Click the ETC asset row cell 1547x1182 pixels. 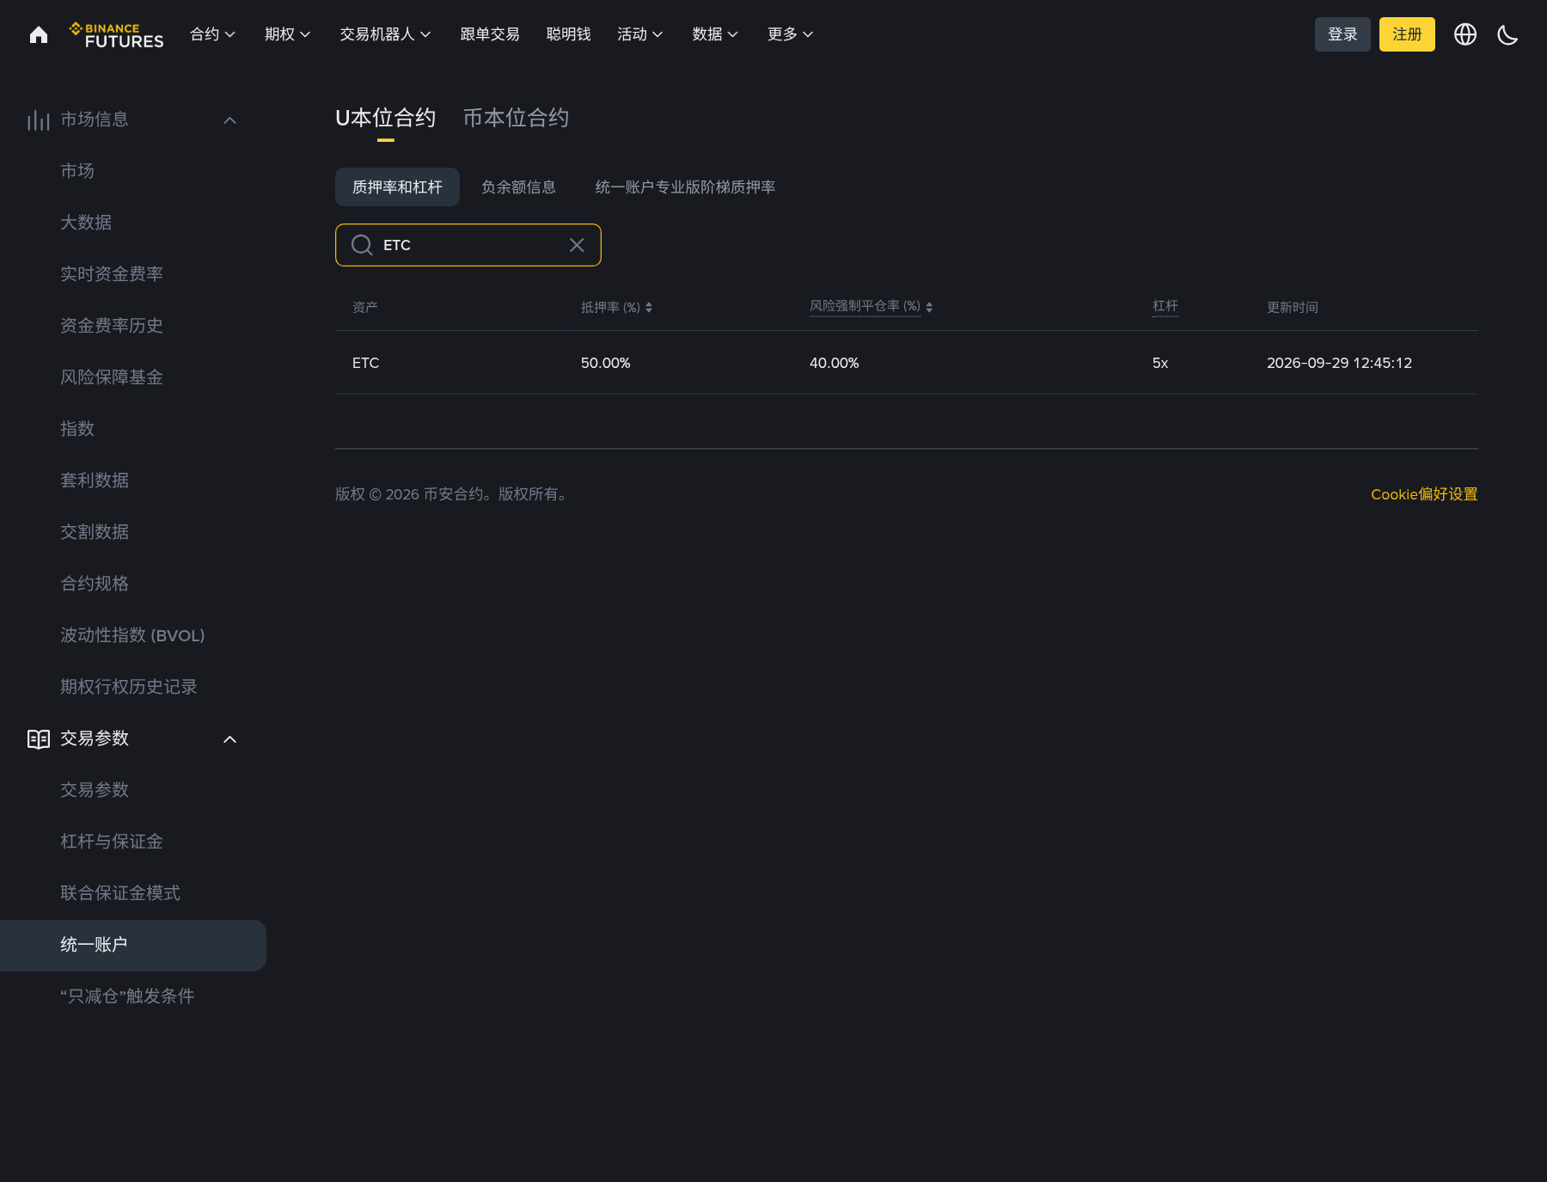pyautogui.click(x=365, y=363)
